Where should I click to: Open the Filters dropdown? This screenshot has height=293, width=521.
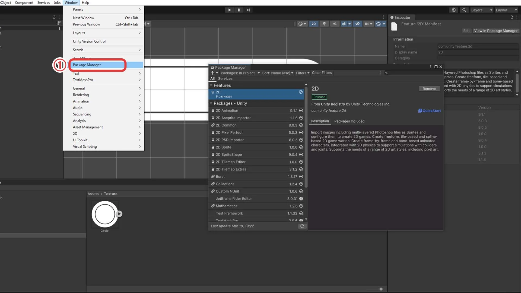click(x=303, y=73)
